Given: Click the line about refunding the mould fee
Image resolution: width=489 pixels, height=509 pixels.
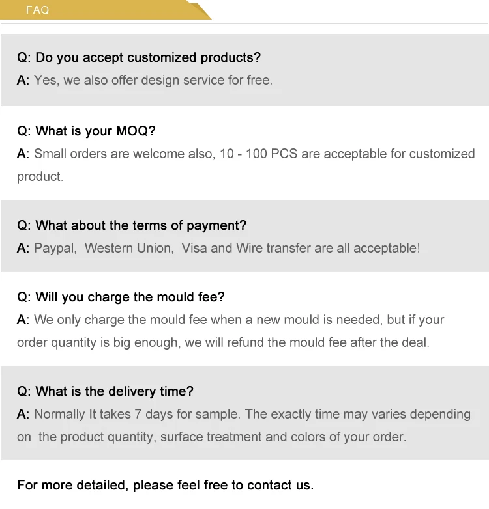Looking at the screenshot, I should (223, 342).
